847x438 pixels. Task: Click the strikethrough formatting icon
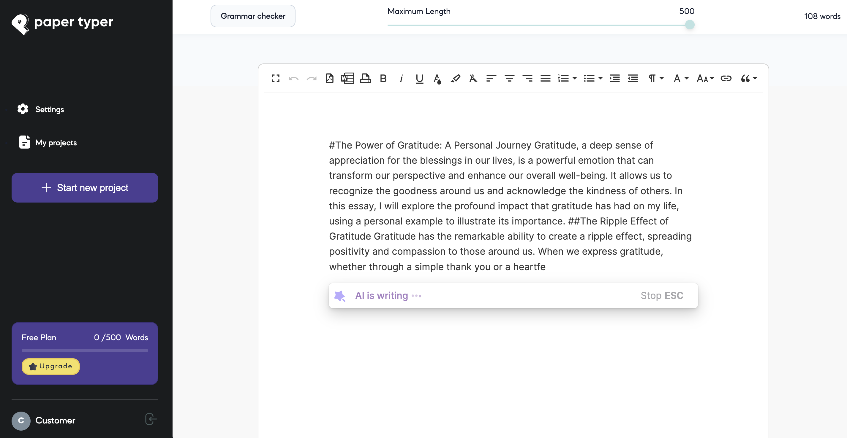pos(473,78)
